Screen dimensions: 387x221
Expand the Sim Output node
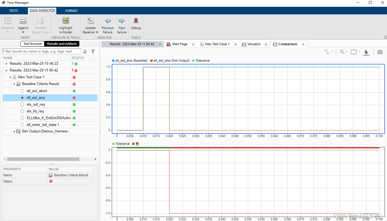pos(14,131)
